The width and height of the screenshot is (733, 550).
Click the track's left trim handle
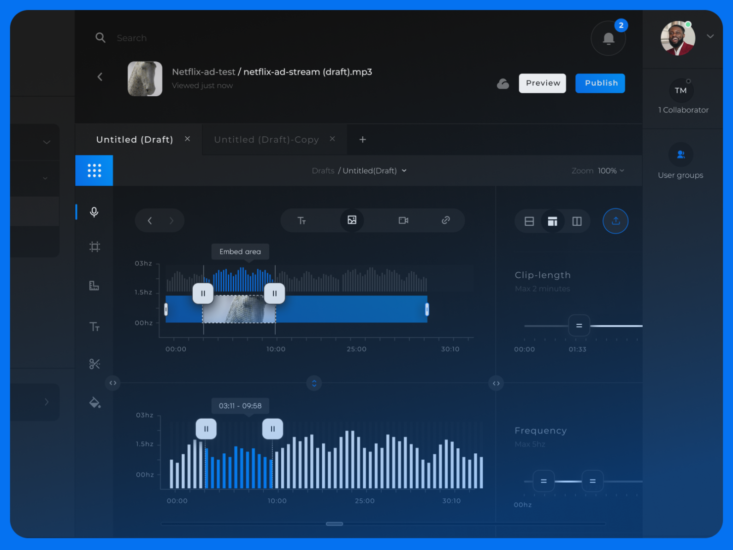(166, 310)
